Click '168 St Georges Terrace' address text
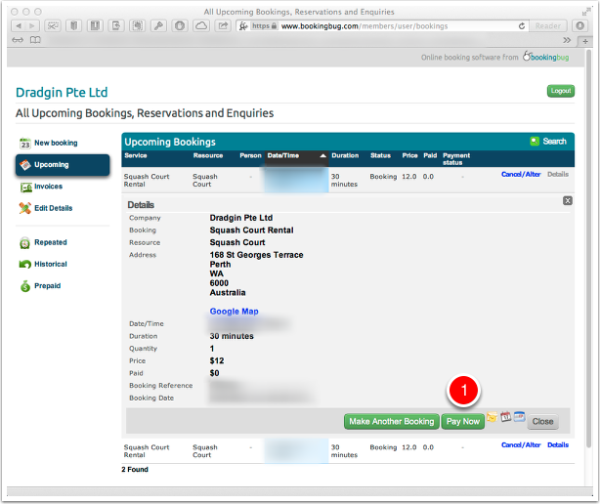The height and width of the screenshot is (504, 600). click(x=256, y=255)
